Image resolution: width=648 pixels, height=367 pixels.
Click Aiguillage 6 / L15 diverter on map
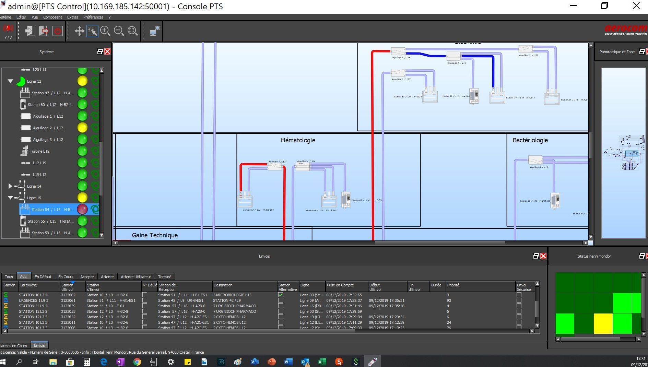535,160
